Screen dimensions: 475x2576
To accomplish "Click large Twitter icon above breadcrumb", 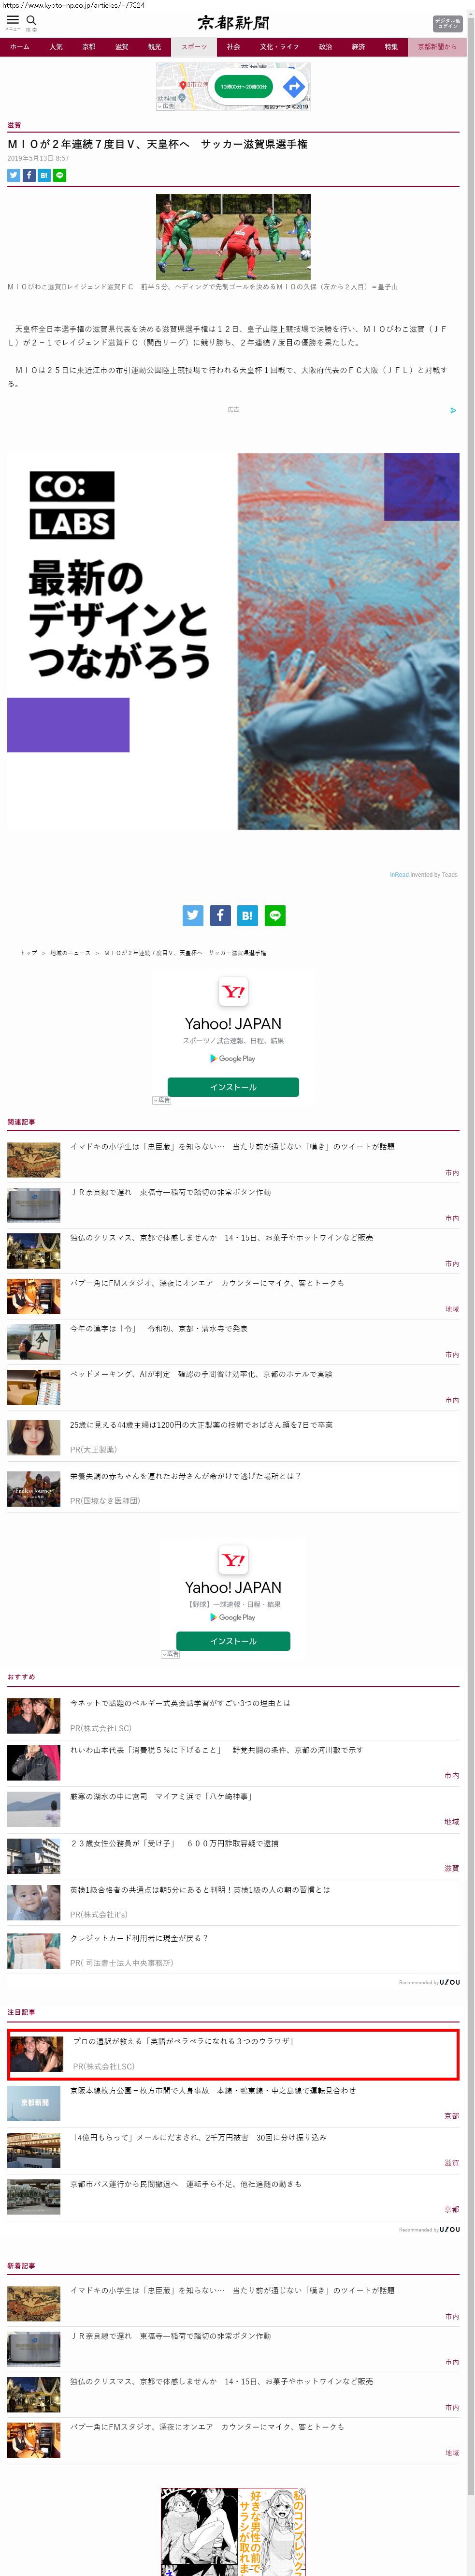I will 193,915.
